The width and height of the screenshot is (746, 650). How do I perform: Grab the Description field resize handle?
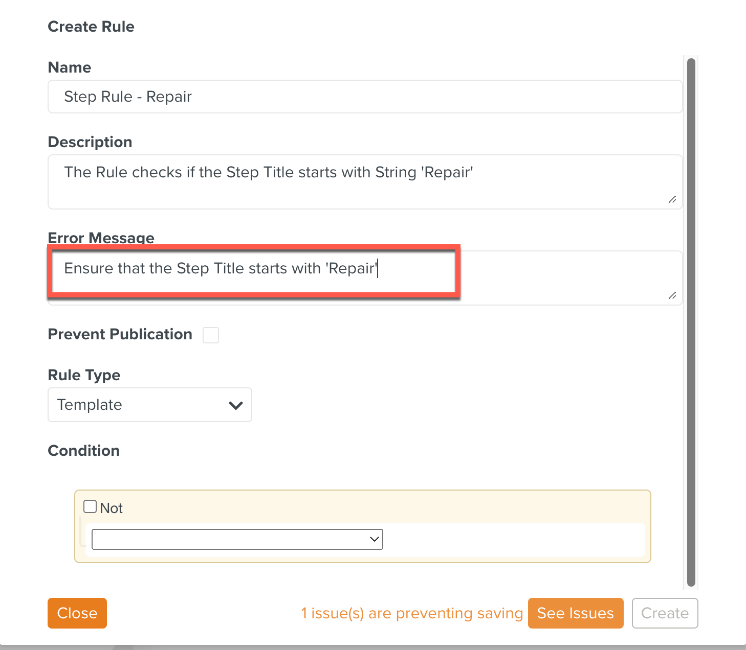pyautogui.click(x=672, y=200)
